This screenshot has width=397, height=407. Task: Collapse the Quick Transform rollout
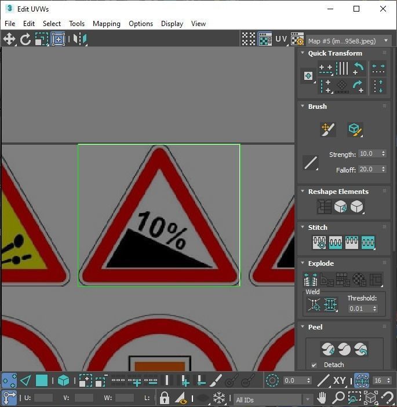303,53
